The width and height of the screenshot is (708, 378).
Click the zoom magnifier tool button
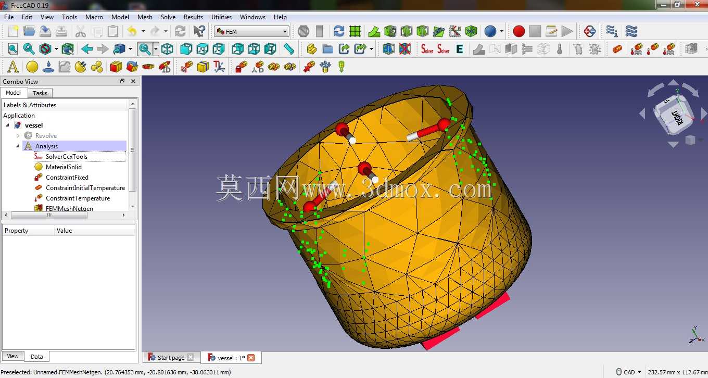(145, 49)
